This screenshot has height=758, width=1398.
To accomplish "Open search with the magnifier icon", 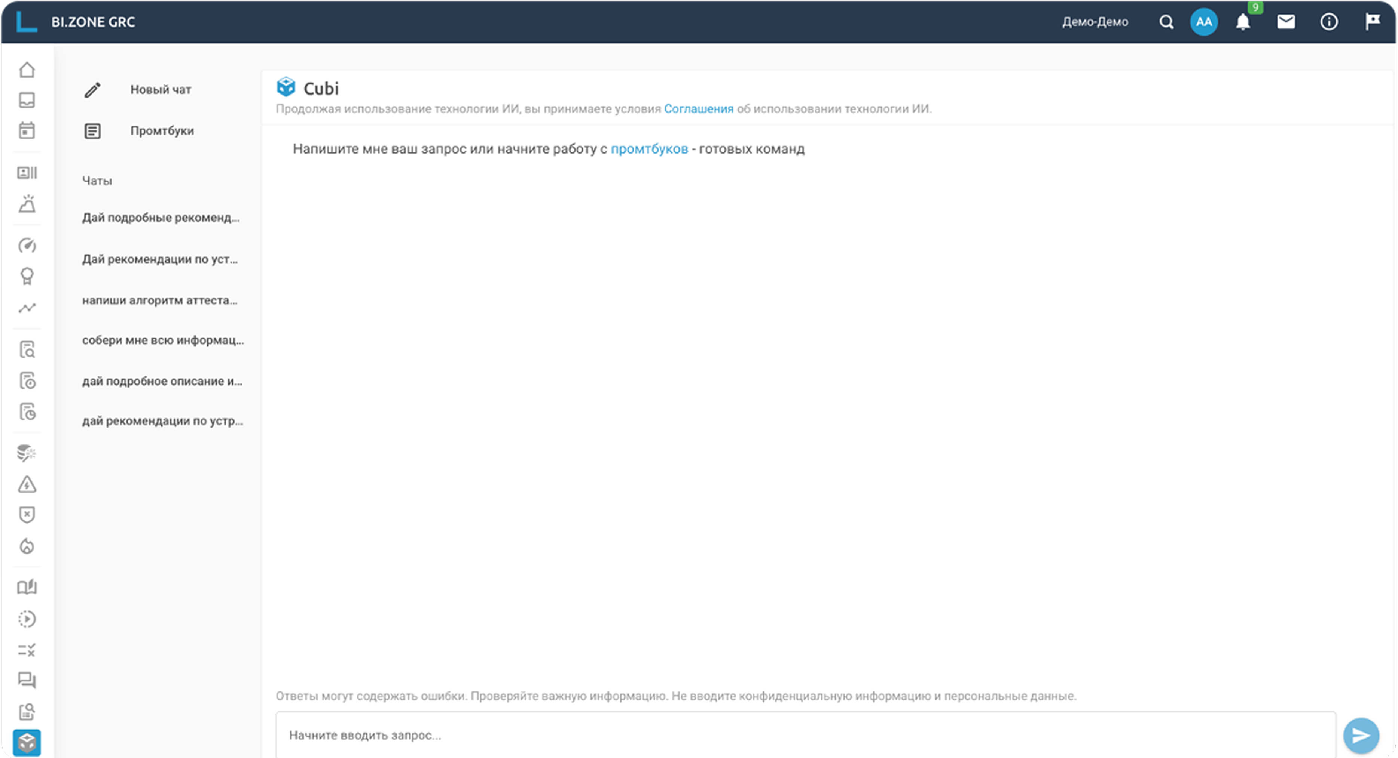I will (x=1166, y=22).
